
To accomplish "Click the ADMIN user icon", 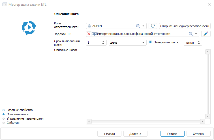I will (89, 26).
